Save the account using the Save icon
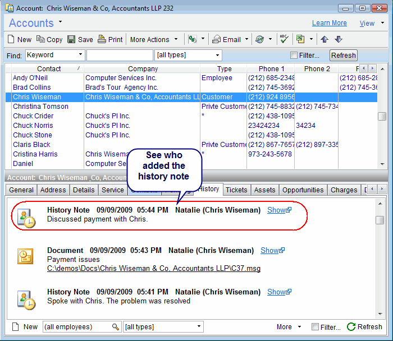 (71, 40)
